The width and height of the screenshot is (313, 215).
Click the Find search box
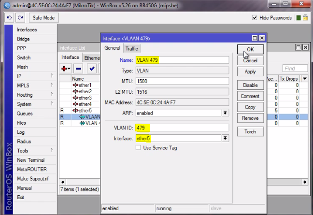coord(295,69)
